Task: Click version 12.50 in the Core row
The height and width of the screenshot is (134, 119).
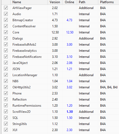Action: [x=55, y=32]
